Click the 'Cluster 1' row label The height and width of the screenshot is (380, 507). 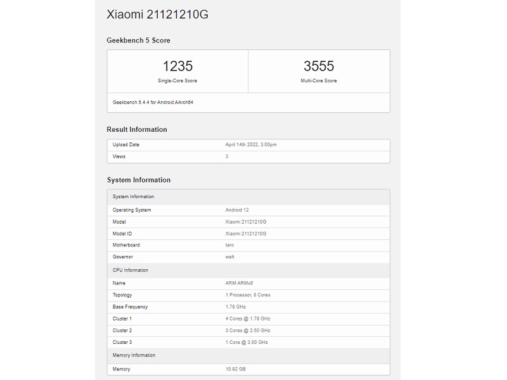tap(122, 319)
